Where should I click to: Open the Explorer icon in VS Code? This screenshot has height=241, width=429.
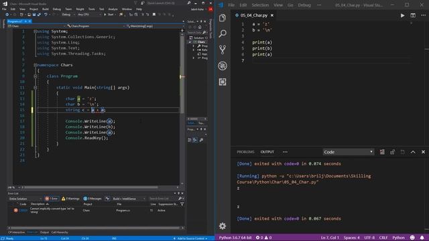coord(223,18)
